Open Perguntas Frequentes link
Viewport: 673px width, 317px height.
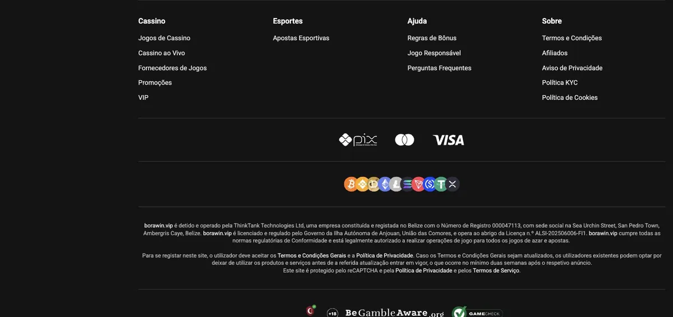440,68
